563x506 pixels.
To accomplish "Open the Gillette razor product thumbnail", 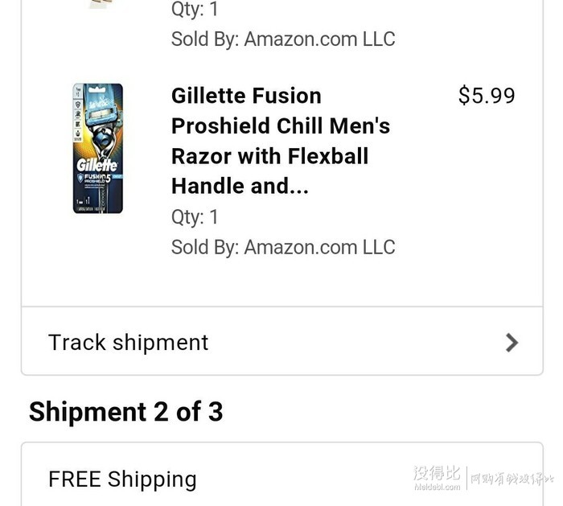I will [97, 148].
